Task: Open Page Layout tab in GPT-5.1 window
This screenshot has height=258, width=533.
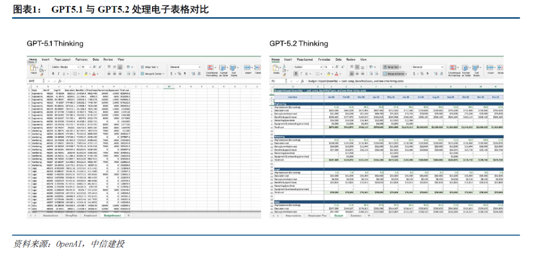Action: (63, 60)
